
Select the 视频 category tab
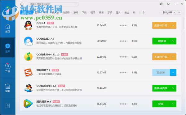click(x=93, y=12)
